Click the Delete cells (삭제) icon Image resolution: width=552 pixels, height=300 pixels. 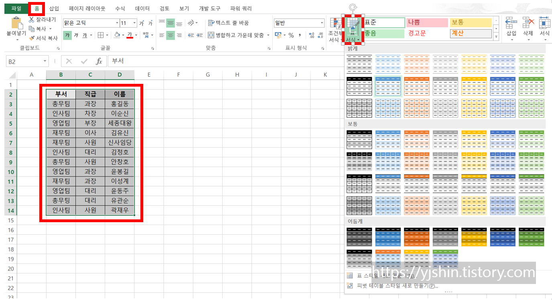(x=528, y=29)
